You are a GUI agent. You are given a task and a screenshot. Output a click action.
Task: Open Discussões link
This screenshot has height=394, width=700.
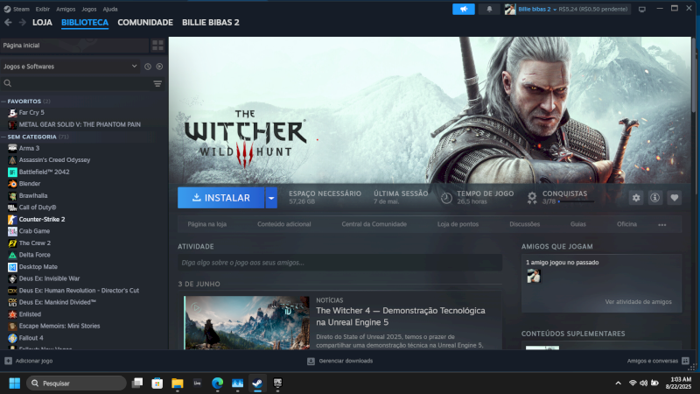point(524,224)
